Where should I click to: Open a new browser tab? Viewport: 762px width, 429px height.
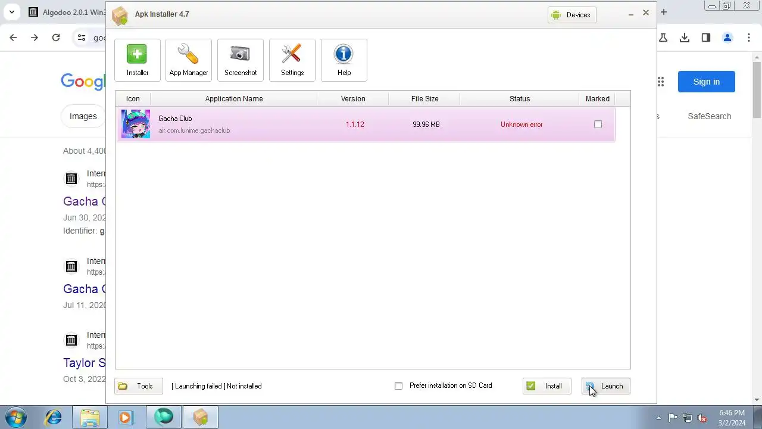pos(664,12)
